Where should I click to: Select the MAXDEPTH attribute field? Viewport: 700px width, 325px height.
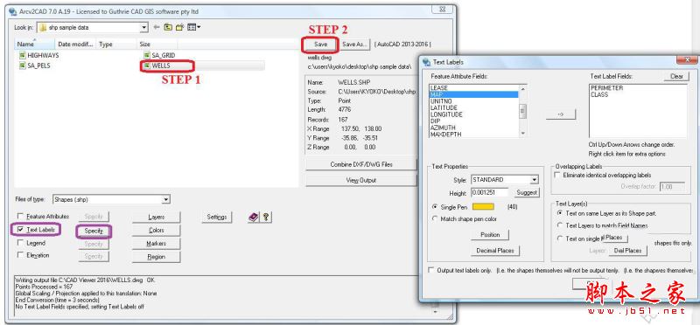click(x=473, y=134)
